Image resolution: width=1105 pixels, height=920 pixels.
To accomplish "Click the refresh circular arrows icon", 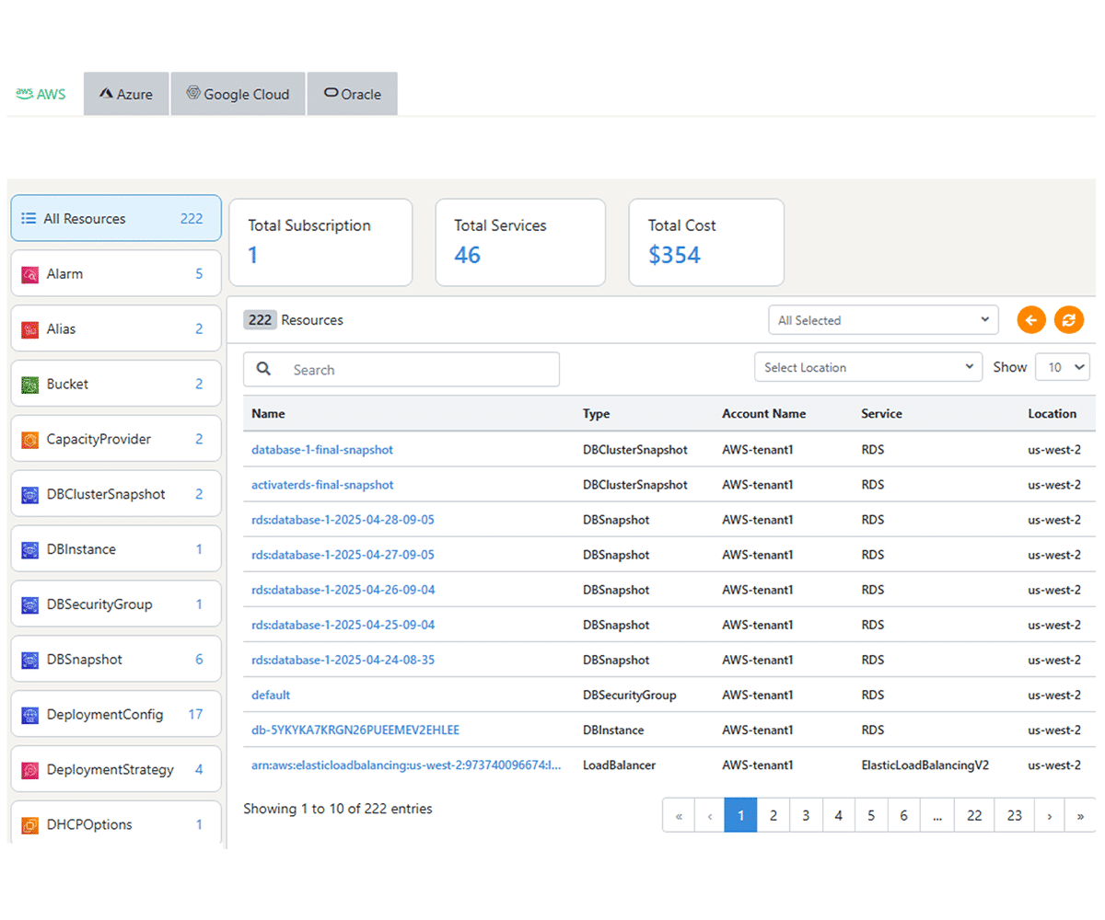I will pyautogui.click(x=1069, y=320).
